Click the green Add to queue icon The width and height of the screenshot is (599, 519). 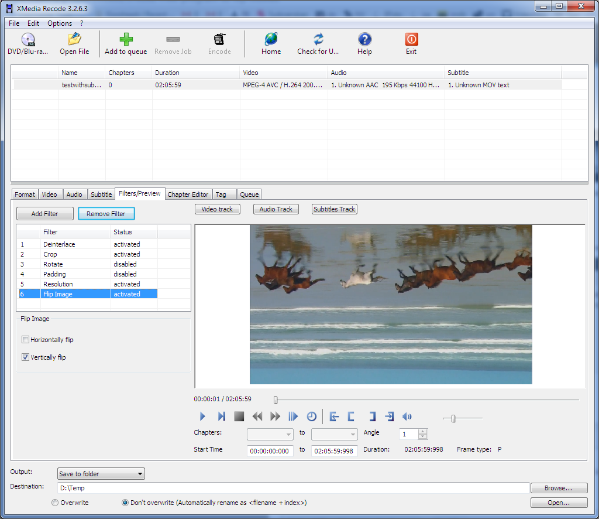click(126, 40)
